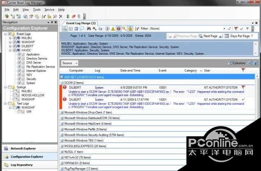Check the ISM text log checkbox
Screen dimensions: 261x171
pos(19,112)
